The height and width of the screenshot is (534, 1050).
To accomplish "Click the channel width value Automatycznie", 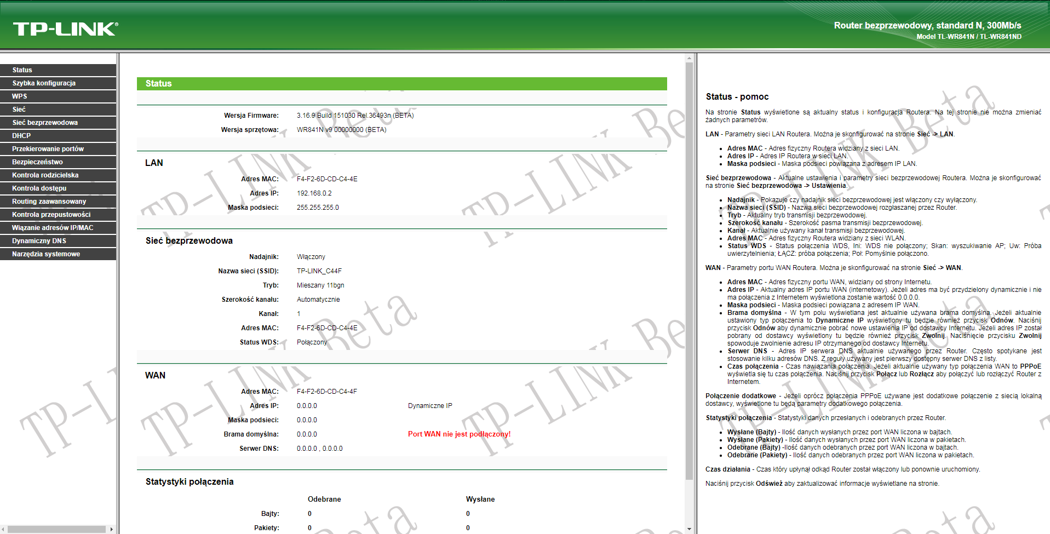I will click(318, 300).
